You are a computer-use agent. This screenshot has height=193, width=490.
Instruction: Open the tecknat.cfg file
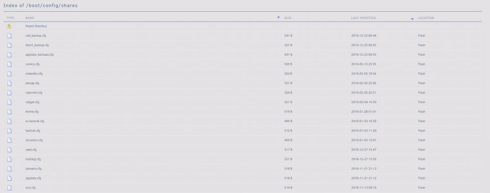(32, 130)
